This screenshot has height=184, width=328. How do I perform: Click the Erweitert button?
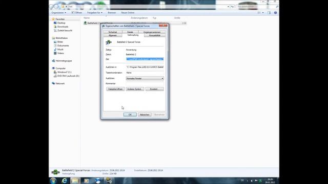(x=155, y=89)
